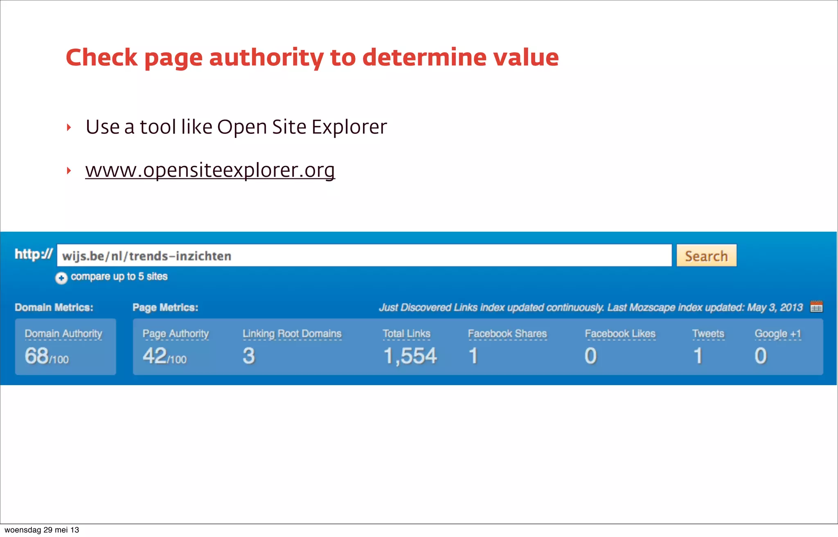The width and height of the screenshot is (838, 537).
Task: Click the Facebook Likes label
Action: tap(620, 334)
